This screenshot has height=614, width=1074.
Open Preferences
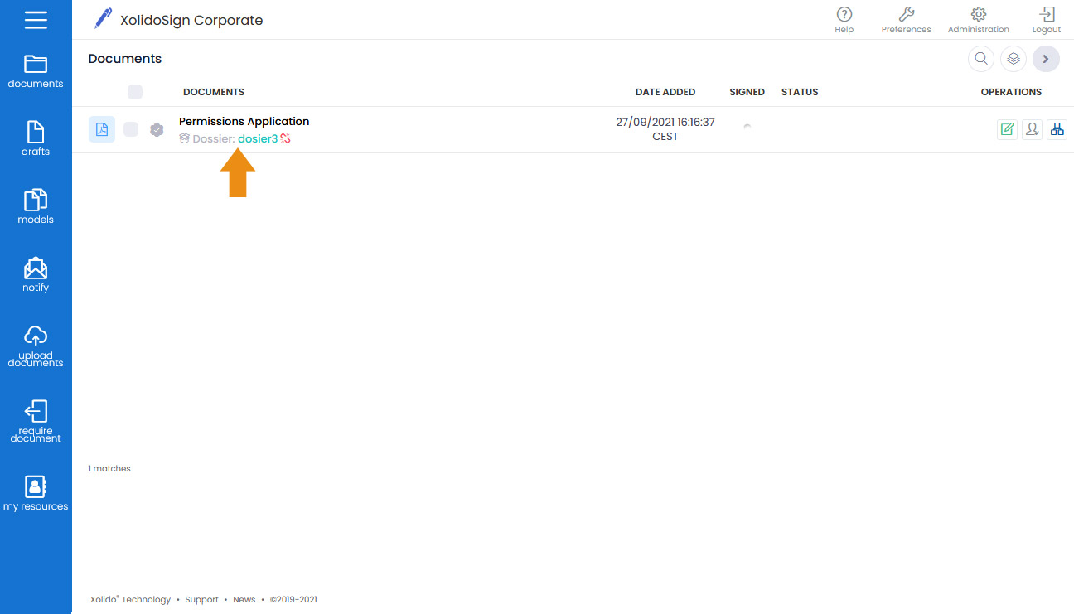click(906, 20)
